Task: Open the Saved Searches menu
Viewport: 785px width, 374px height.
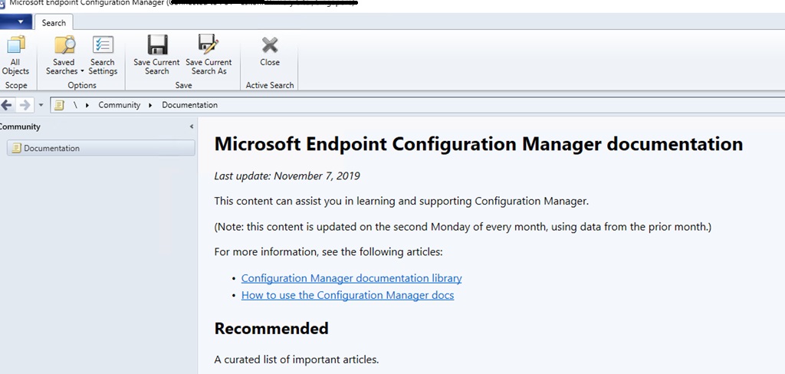Action: [x=64, y=55]
